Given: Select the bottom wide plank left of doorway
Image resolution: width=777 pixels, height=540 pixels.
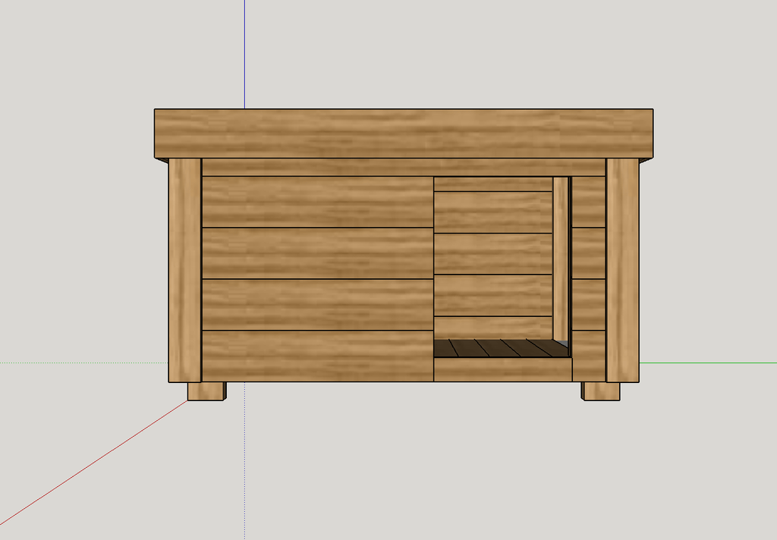Looking at the screenshot, I should tap(318, 356).
